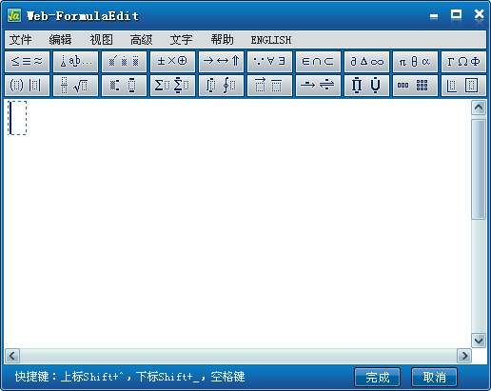The image size is (491, 391).
Task: Open the bracket fence templates palette
Action: [28, 86]
